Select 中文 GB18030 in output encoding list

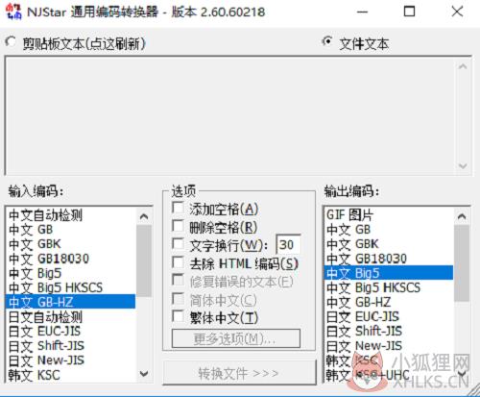tap(389, 259)
